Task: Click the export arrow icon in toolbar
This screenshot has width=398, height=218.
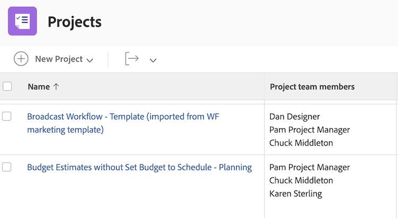Action: click(x=132, y=59)
